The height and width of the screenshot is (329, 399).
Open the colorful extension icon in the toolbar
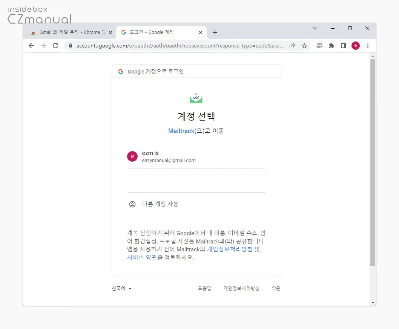(x=319, y=46)
